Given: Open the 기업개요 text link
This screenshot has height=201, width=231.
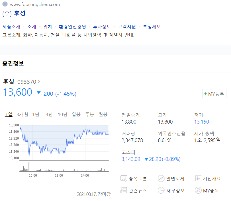Looking at the screenshot, I should click(x=212, y=179).
